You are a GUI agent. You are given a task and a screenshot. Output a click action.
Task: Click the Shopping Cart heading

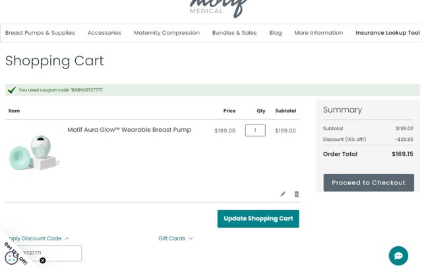[x=54, y=61]
